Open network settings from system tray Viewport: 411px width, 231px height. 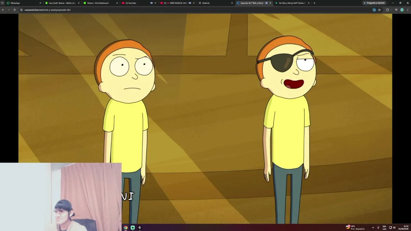(390, 227)
